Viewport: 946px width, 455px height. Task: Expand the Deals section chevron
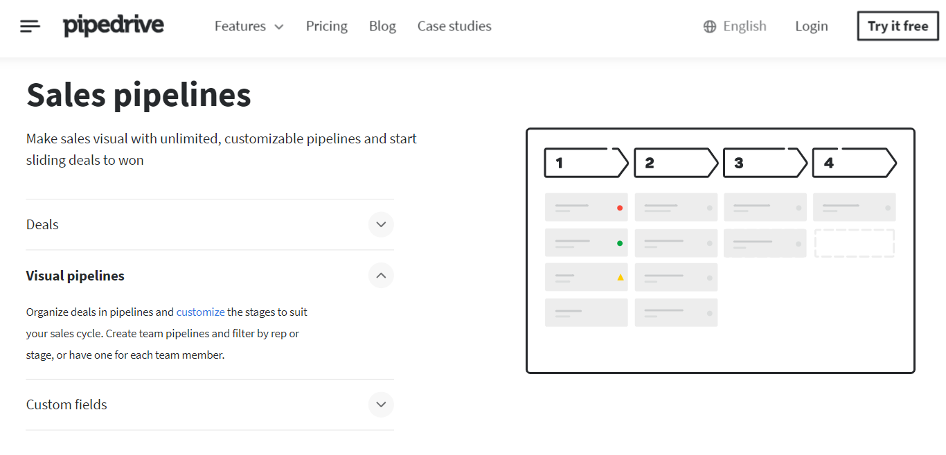tap(381, 224)
